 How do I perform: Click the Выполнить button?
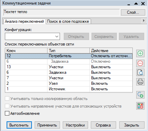tap(19, 125)
